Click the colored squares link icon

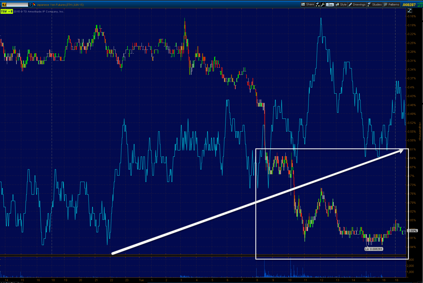34,5
